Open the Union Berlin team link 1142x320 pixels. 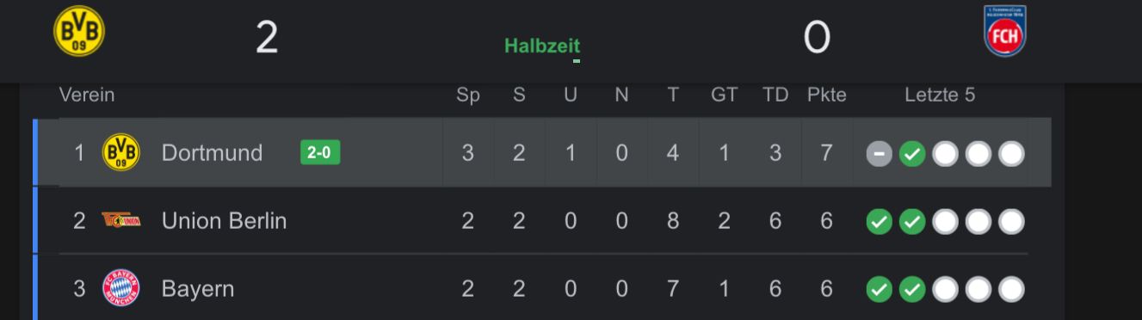[x=224, y=220]
